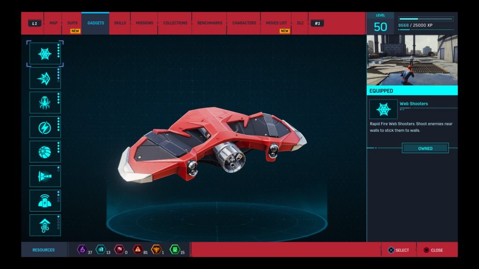Click the EQUIPPED header bar
Screen dimensions: 479x269
coord(412,91)
